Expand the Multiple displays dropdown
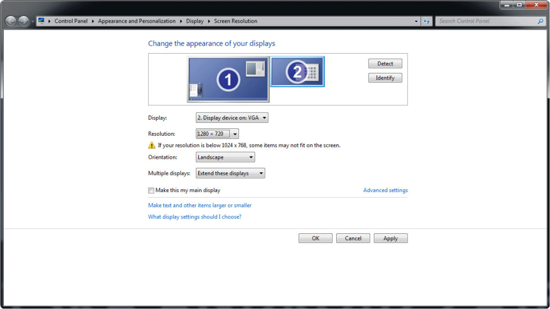Screen dimensions: 550x309 pos(230,173)
